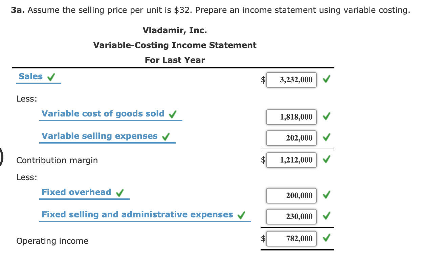Viewport: 442px width, 258px height.
Task: Click the checkmark beside Variable selling expenses
Action: [x=165, y=136]
